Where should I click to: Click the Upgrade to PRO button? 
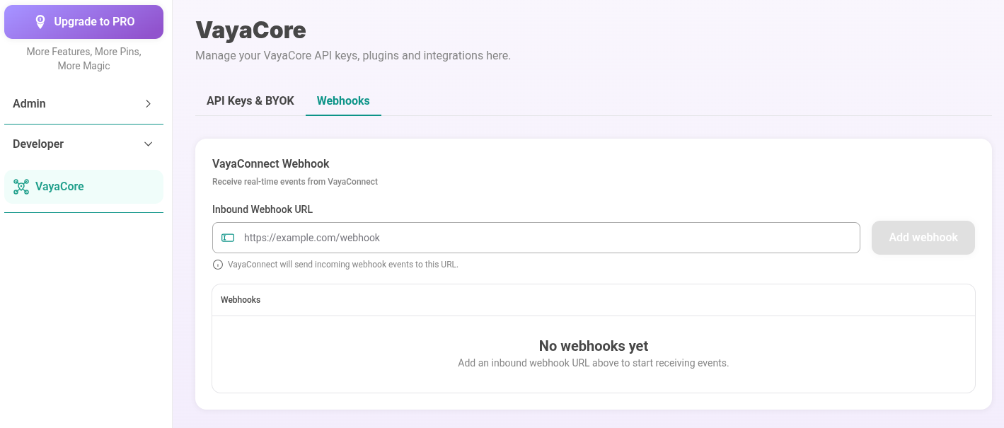coord(83,22)
